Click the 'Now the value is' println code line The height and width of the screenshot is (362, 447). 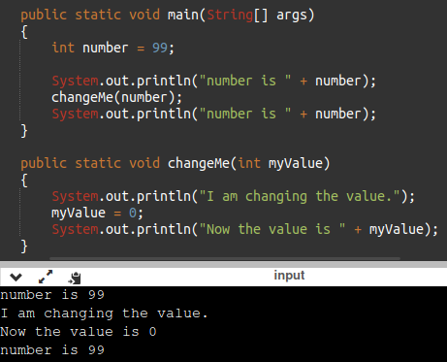245,229
